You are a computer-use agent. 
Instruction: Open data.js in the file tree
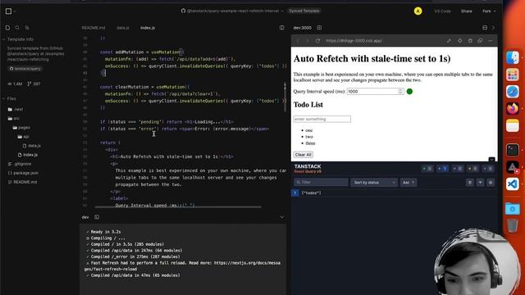[32, 146]
